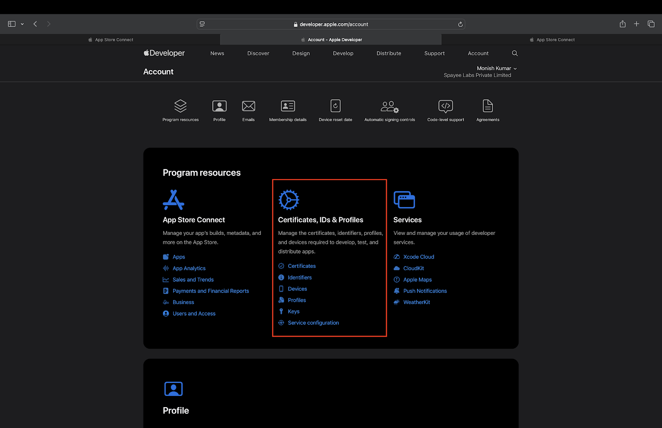Click the Code-level support icon
The image size is (662, 428).
[x=446, y=106]
